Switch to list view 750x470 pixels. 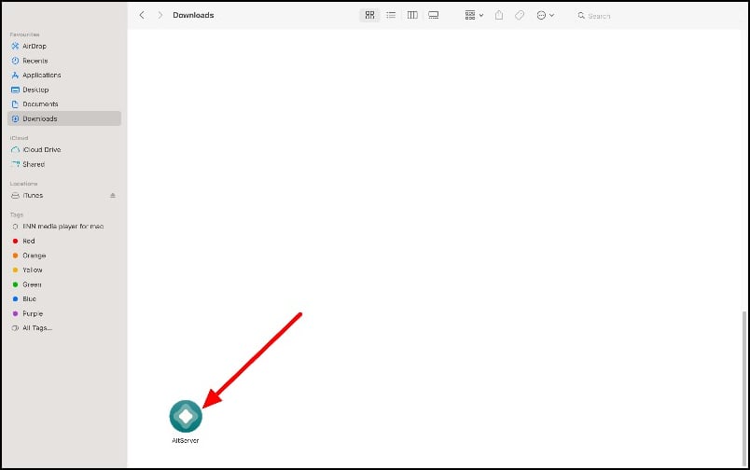tap(391, 15)
